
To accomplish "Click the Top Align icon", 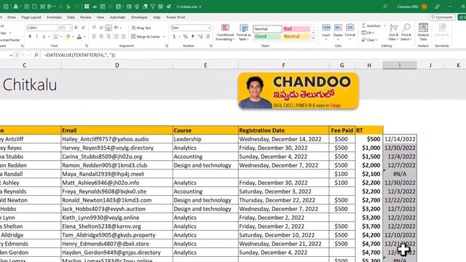I will pyautogui.click(x=94, y=28).
